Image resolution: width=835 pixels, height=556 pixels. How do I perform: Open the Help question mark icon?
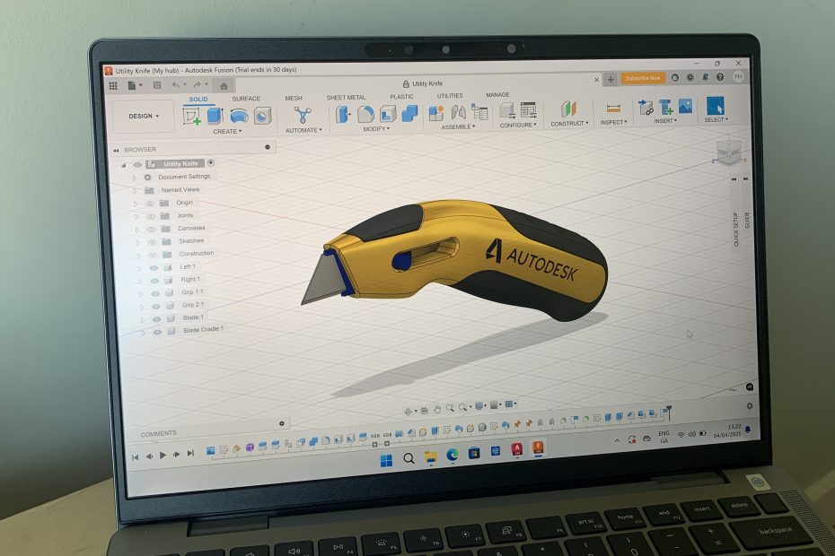[720, 77]
